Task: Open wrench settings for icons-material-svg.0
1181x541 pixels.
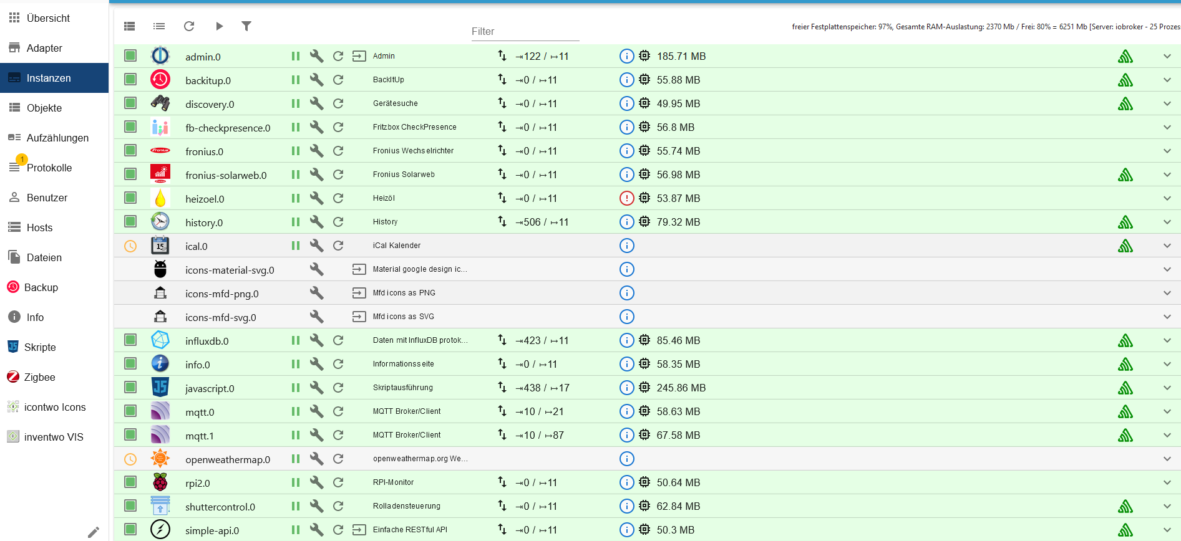Action: (x=317, y=269)
